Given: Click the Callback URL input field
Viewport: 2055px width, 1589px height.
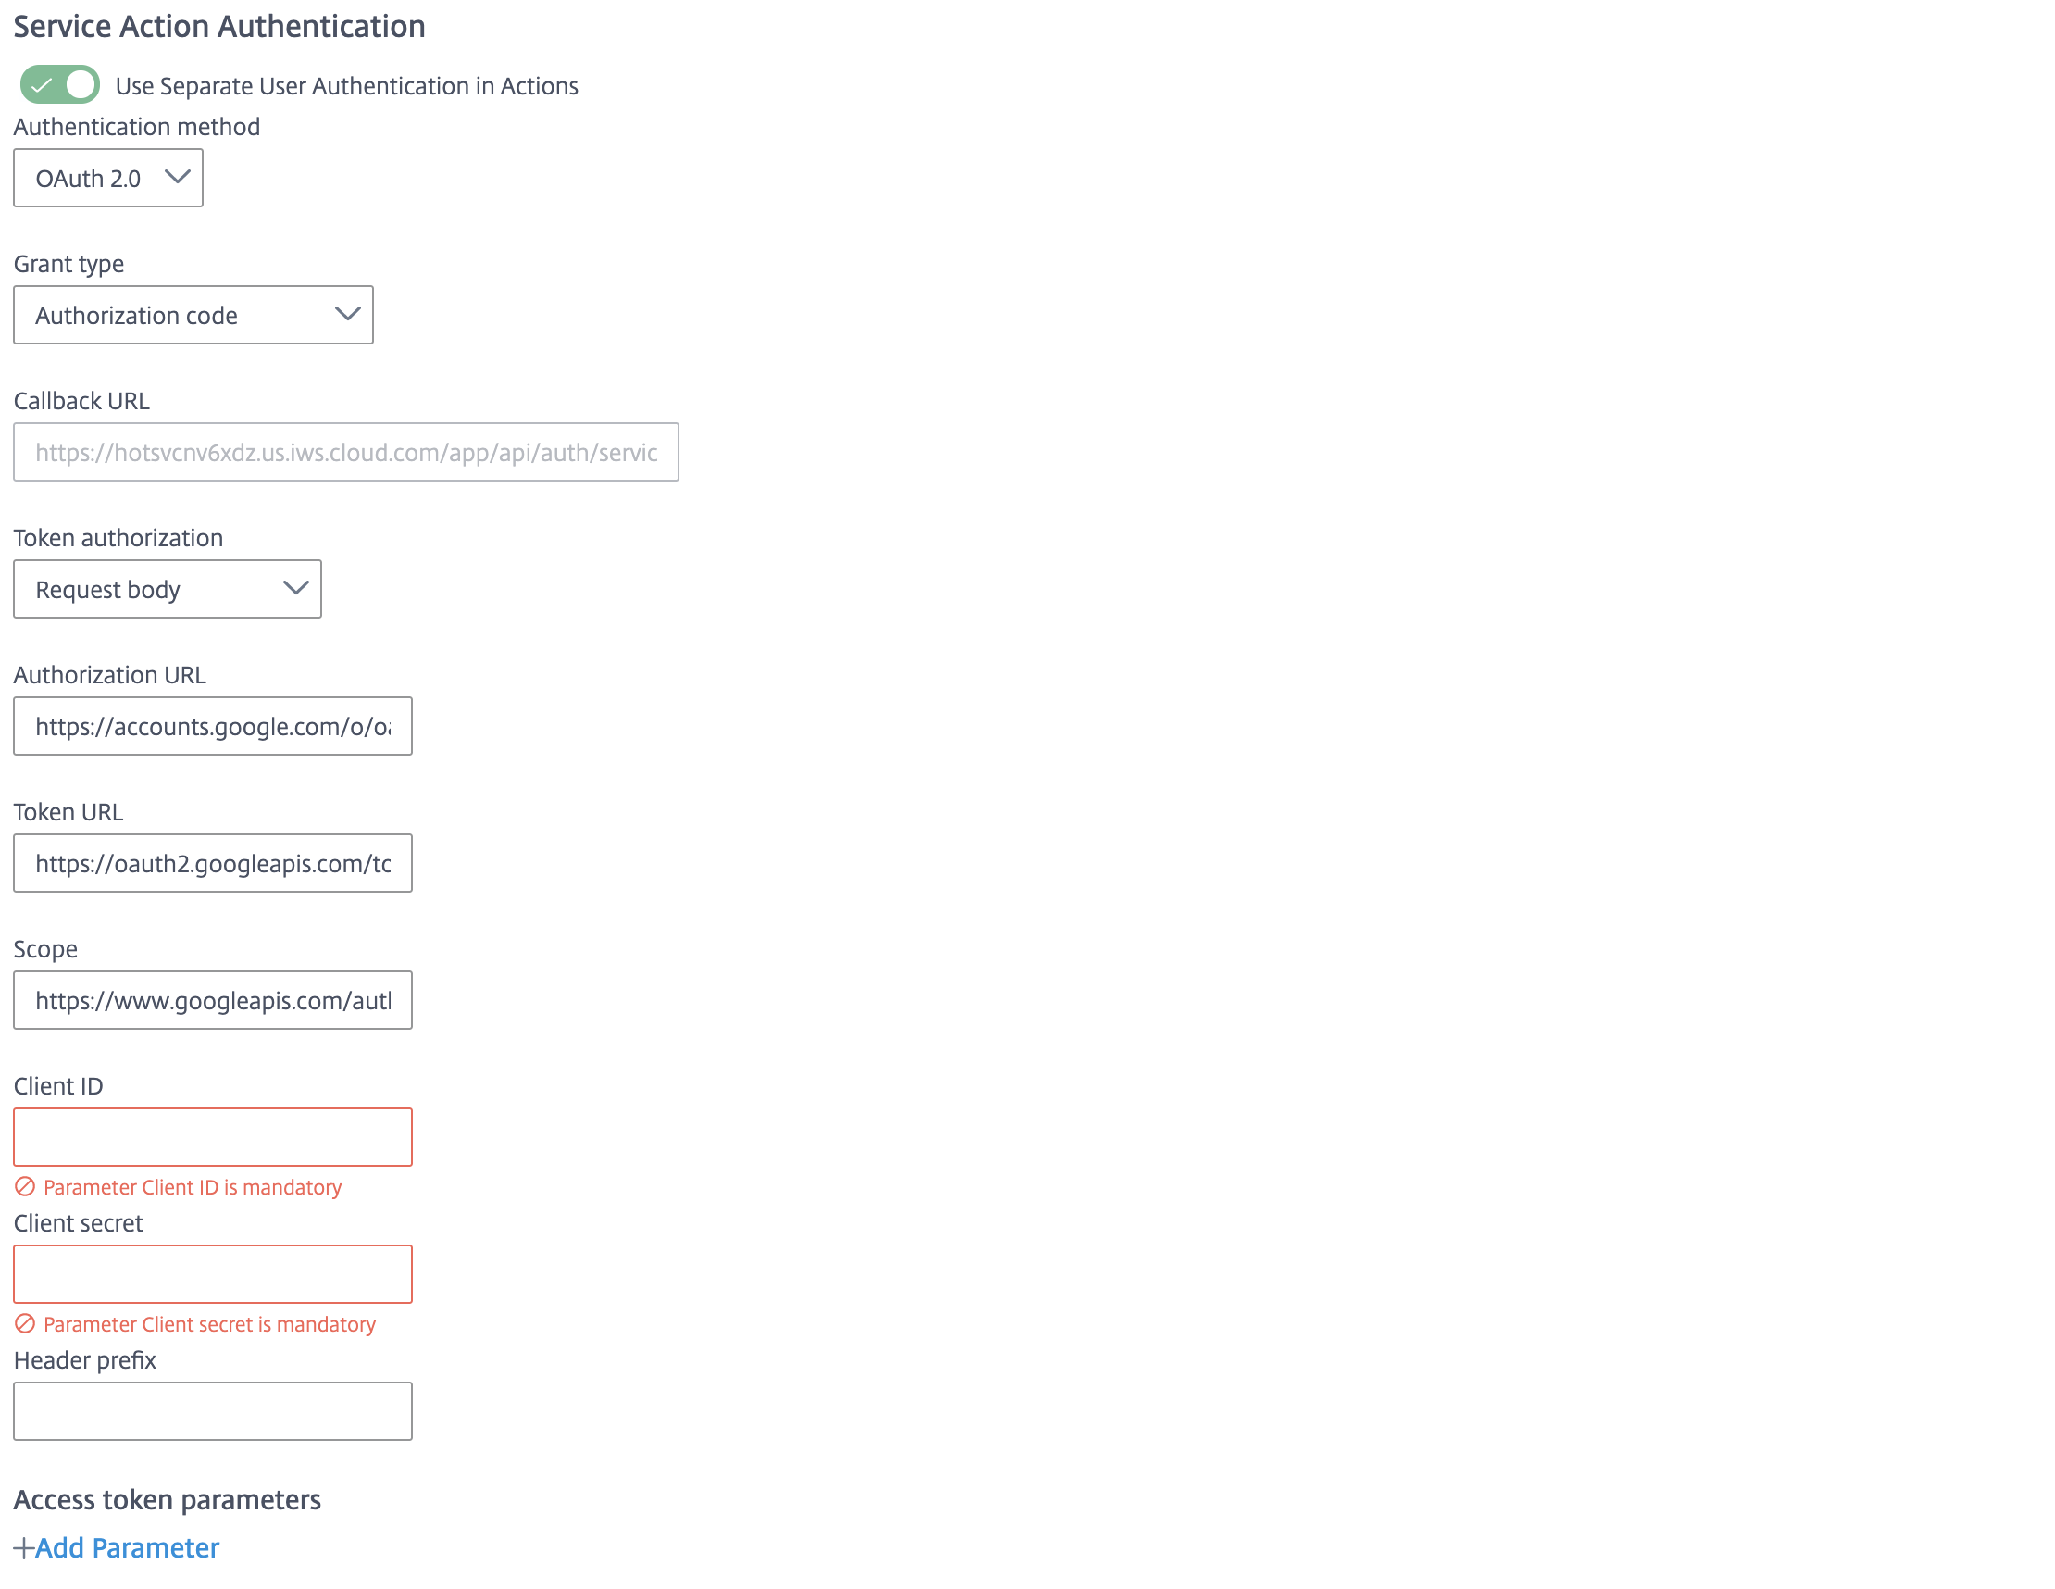Looking at the screenshot, I should (x=347, y=451).
